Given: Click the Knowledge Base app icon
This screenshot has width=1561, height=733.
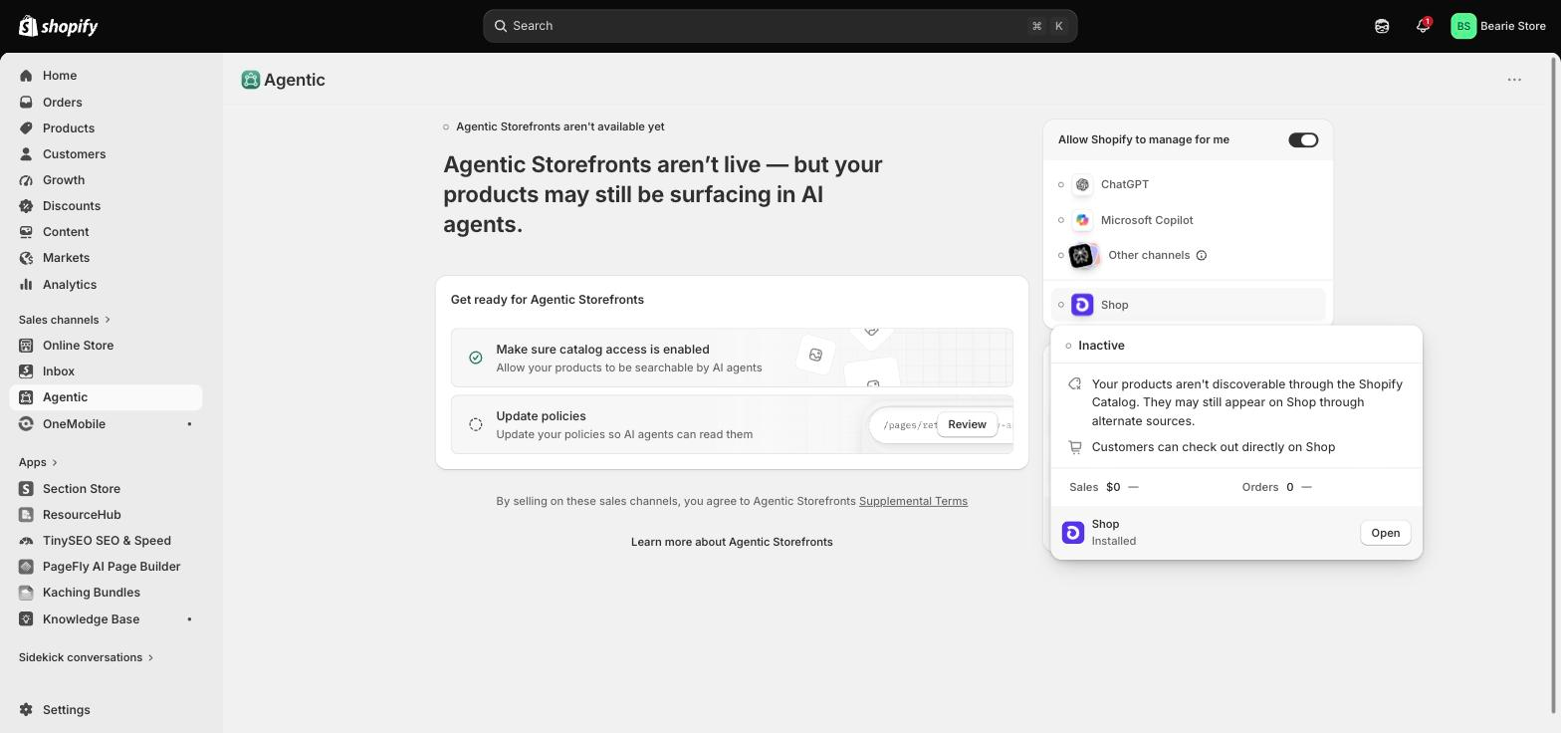Looking at the screenshot, I should click(26, 618).
